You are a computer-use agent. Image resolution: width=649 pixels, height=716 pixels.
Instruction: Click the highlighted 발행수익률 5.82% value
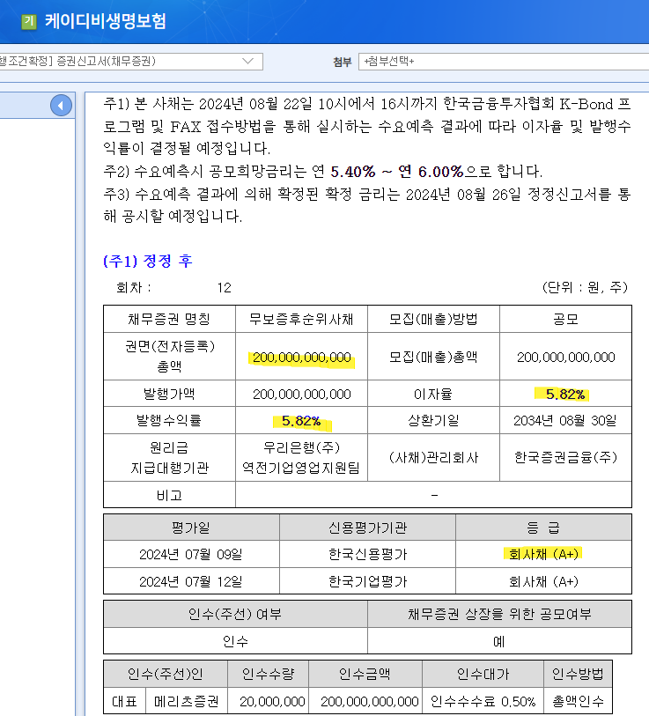click(301, 421)
